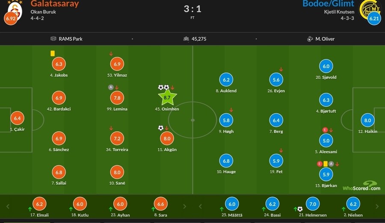Select goalkeeper Haikin's 8.0 rating circle
The height and width of the screenshot is (223, 385).
368,120
